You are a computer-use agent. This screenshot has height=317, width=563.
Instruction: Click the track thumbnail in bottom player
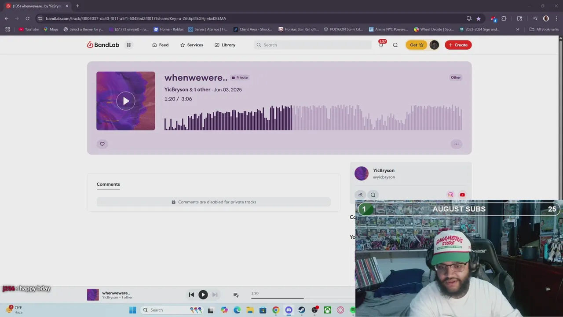pos(93,295)
